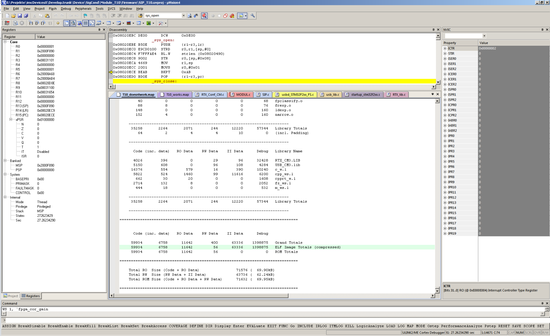Open the Peripherals menu
This screenshot has height=336, width=550.
click(83, 9)
